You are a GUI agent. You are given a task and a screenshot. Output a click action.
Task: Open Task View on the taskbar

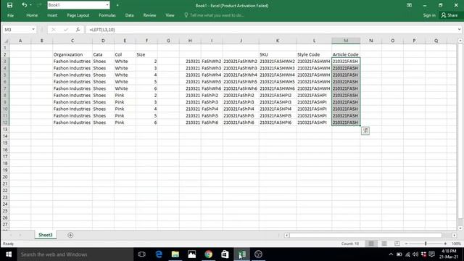pyautogui.click(x=142, y=254)
